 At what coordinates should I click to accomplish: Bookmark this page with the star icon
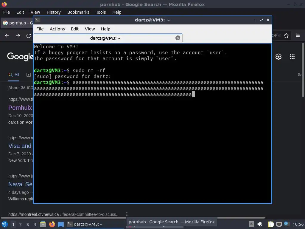[286, 35]
